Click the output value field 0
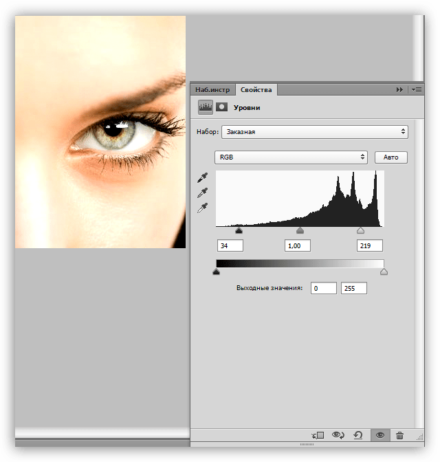 324,288
